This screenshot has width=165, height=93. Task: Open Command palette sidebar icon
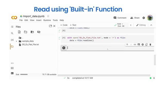click(x=12, y=68)
